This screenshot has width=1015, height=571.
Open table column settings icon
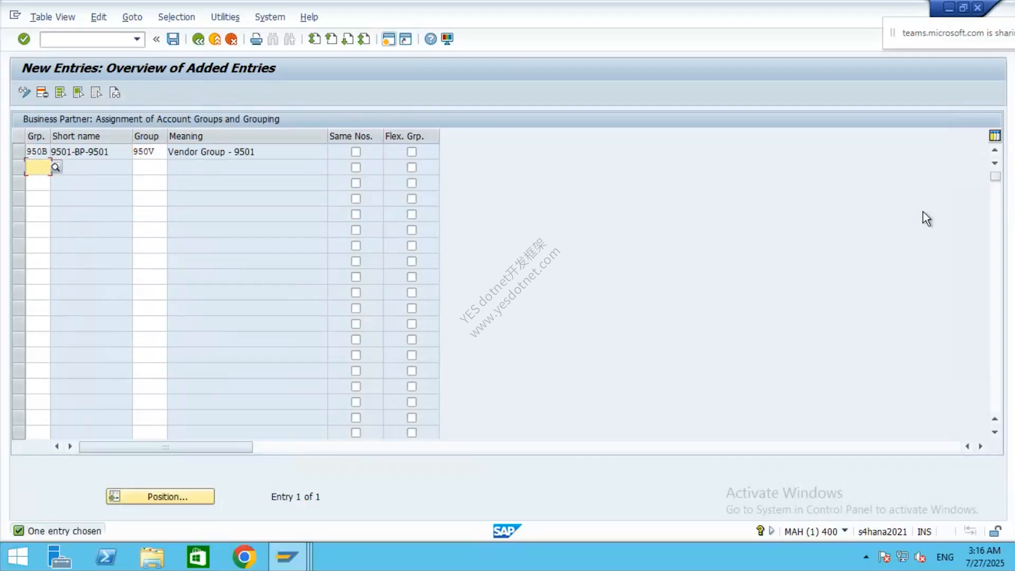994,136
